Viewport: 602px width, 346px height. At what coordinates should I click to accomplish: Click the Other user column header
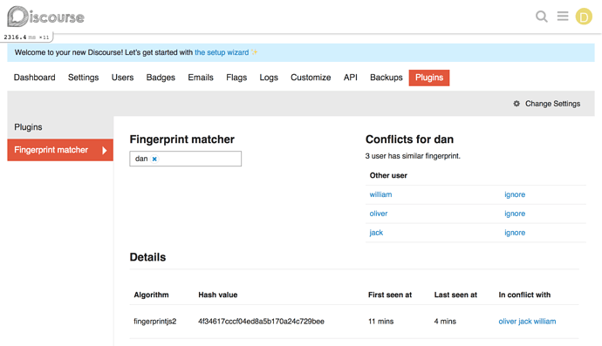[388, 175]
